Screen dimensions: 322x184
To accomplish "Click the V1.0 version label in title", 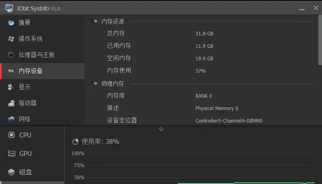I will (x=56, y=9).
